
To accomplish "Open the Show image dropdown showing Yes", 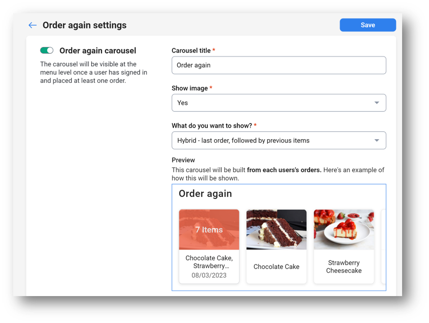I will tap(279, 103).
